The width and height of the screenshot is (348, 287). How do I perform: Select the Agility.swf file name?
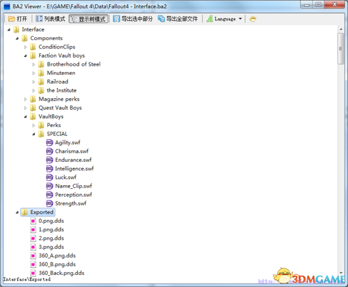click(68, 143)
